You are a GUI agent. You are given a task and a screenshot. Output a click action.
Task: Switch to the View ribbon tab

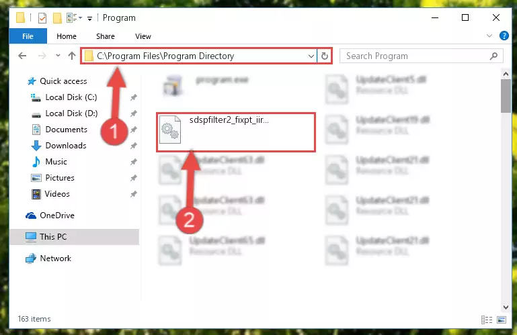143,36
